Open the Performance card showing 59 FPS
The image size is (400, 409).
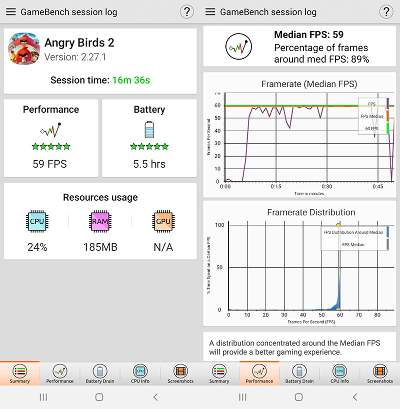(51, 138)
